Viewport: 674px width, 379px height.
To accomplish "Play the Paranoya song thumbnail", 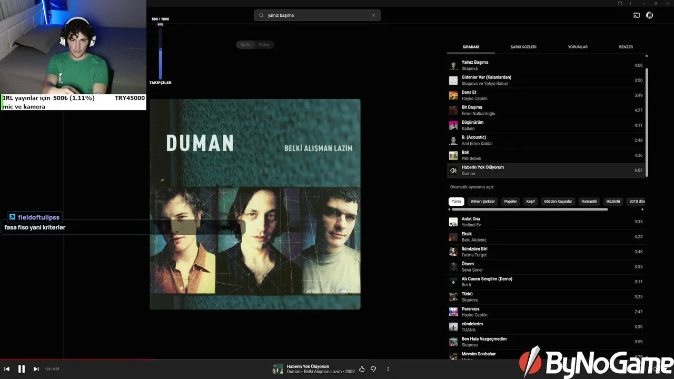I will tap(453, 312).
